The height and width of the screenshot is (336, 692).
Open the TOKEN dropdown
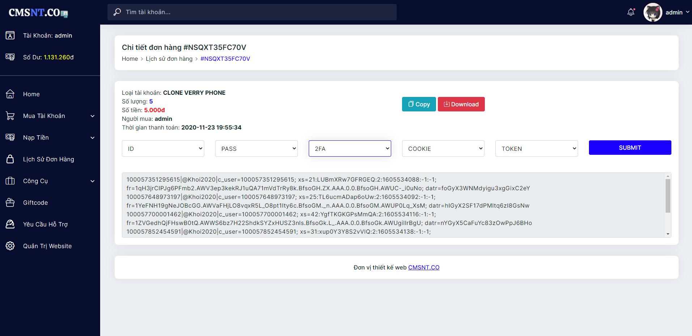(x=537, y=148)
